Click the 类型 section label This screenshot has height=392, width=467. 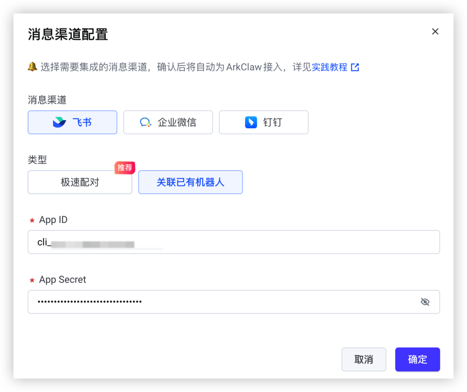click(38, 159)
